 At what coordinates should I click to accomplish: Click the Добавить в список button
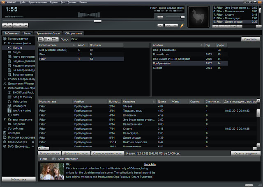[x=76, y=153]
